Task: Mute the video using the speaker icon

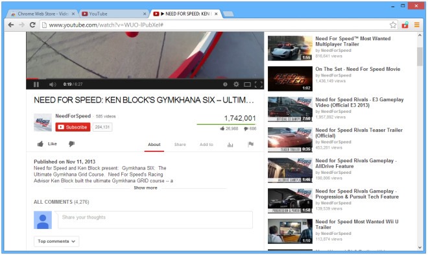Action: click(53, 84)
